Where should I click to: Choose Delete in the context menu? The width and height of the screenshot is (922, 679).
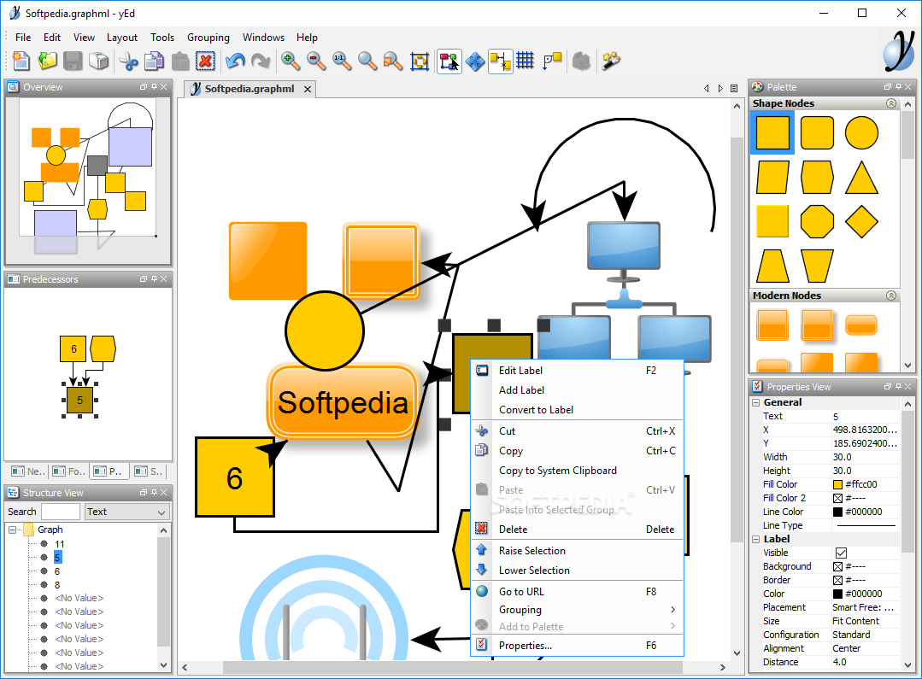pos(578,529)
